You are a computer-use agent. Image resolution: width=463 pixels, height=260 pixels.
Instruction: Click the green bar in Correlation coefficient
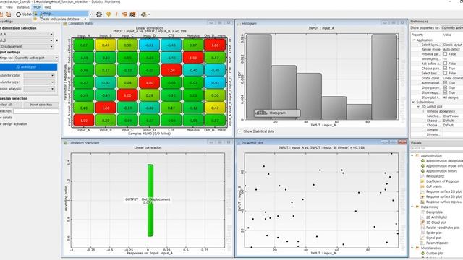click(x=150, y=200)
